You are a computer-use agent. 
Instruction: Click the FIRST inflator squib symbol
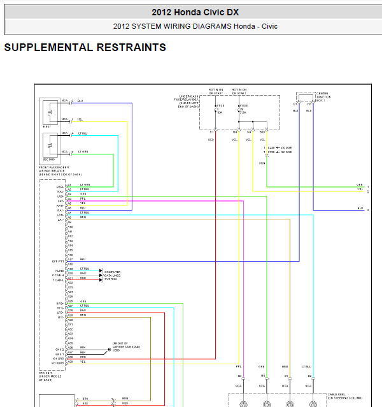[x=50, y=112]
